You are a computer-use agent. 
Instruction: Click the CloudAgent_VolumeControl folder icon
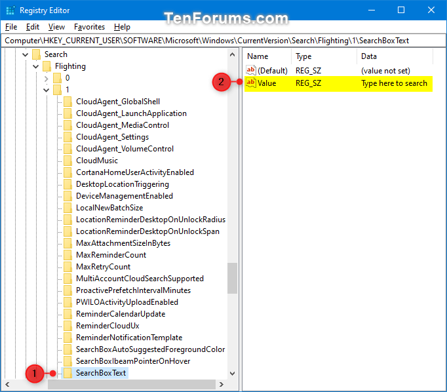point(68,149)
